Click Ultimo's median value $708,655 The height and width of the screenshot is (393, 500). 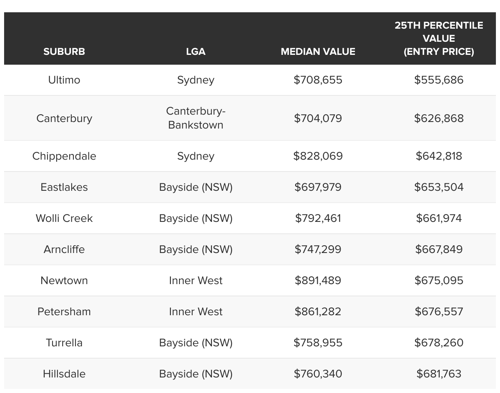(318, 80)
